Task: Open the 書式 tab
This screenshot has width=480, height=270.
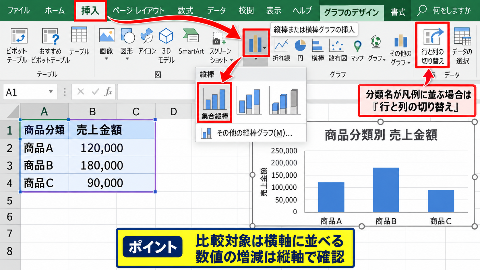Action: [x=398, y=12]
